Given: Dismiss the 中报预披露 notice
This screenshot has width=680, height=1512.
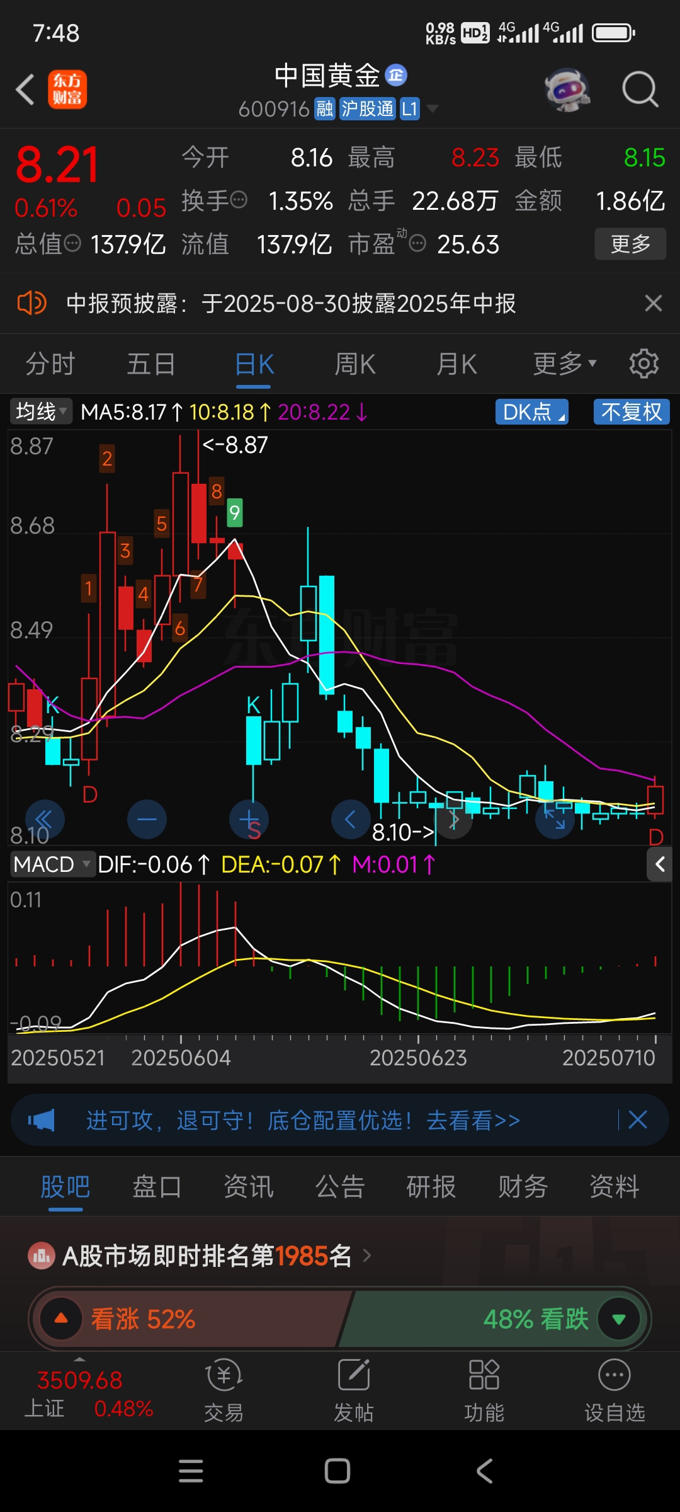Looking at the screenshot, I should [654, 303].
